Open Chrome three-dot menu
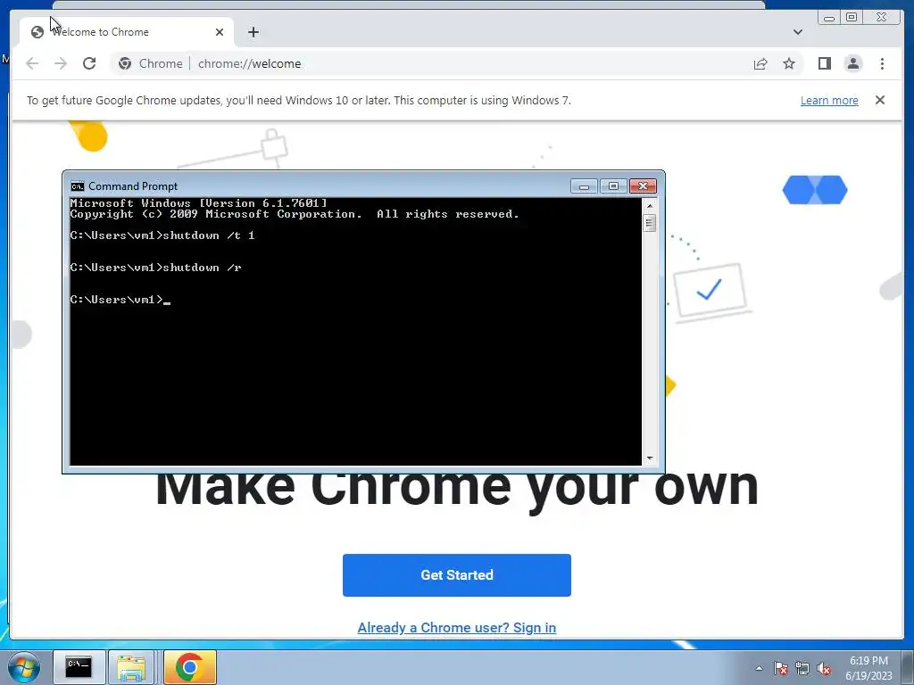Viewport: 914px width, 685px height. (x=882, y=63)
